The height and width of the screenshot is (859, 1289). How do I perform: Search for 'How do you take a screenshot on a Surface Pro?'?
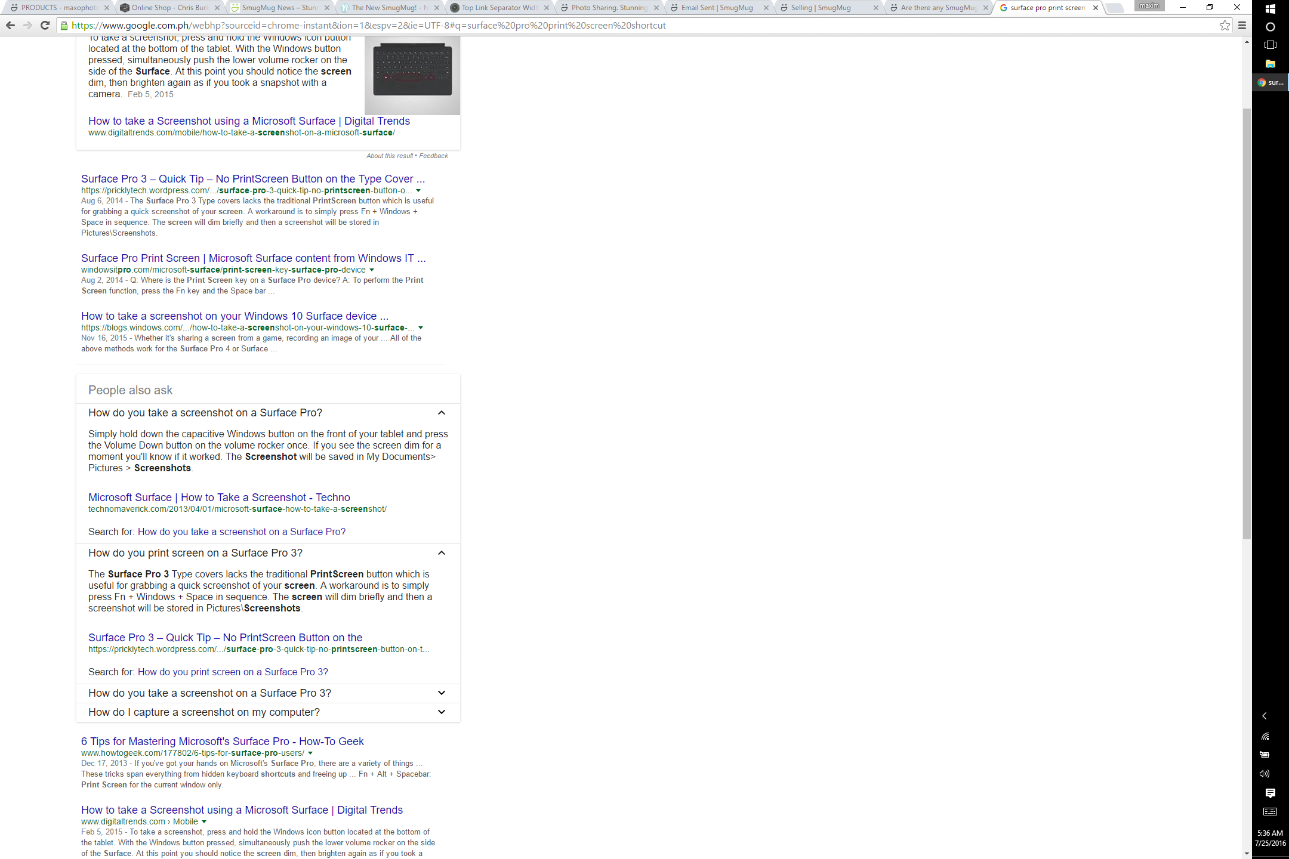[x=242, y=532]
